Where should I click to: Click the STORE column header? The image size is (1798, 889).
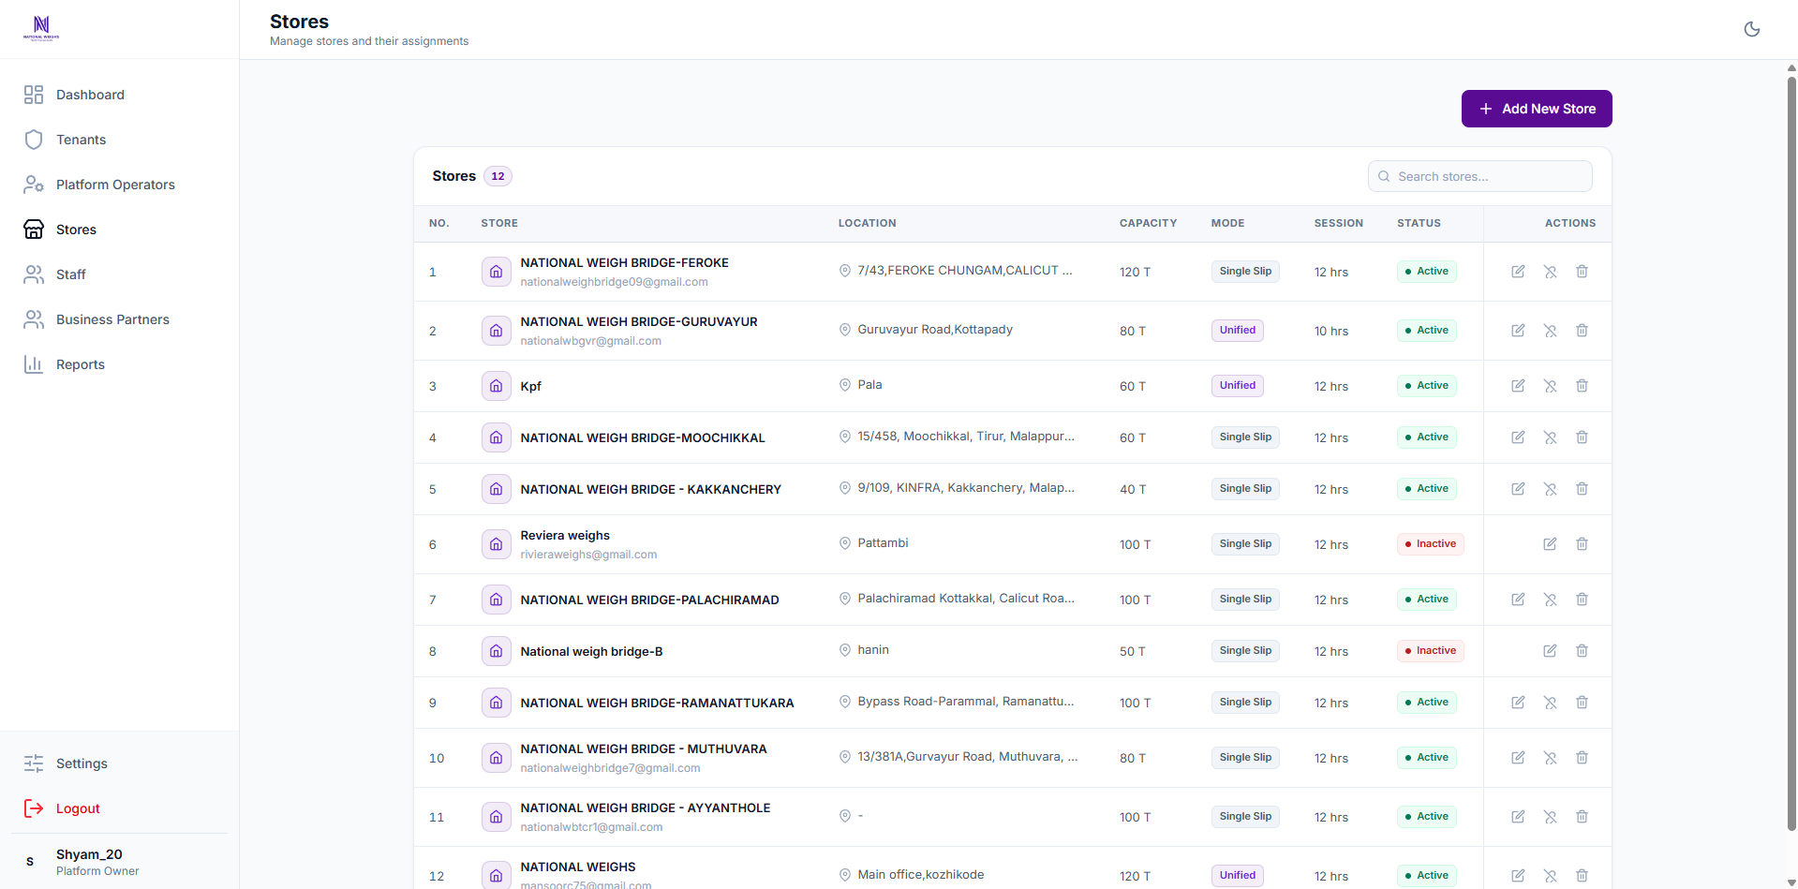pos(499,223)
